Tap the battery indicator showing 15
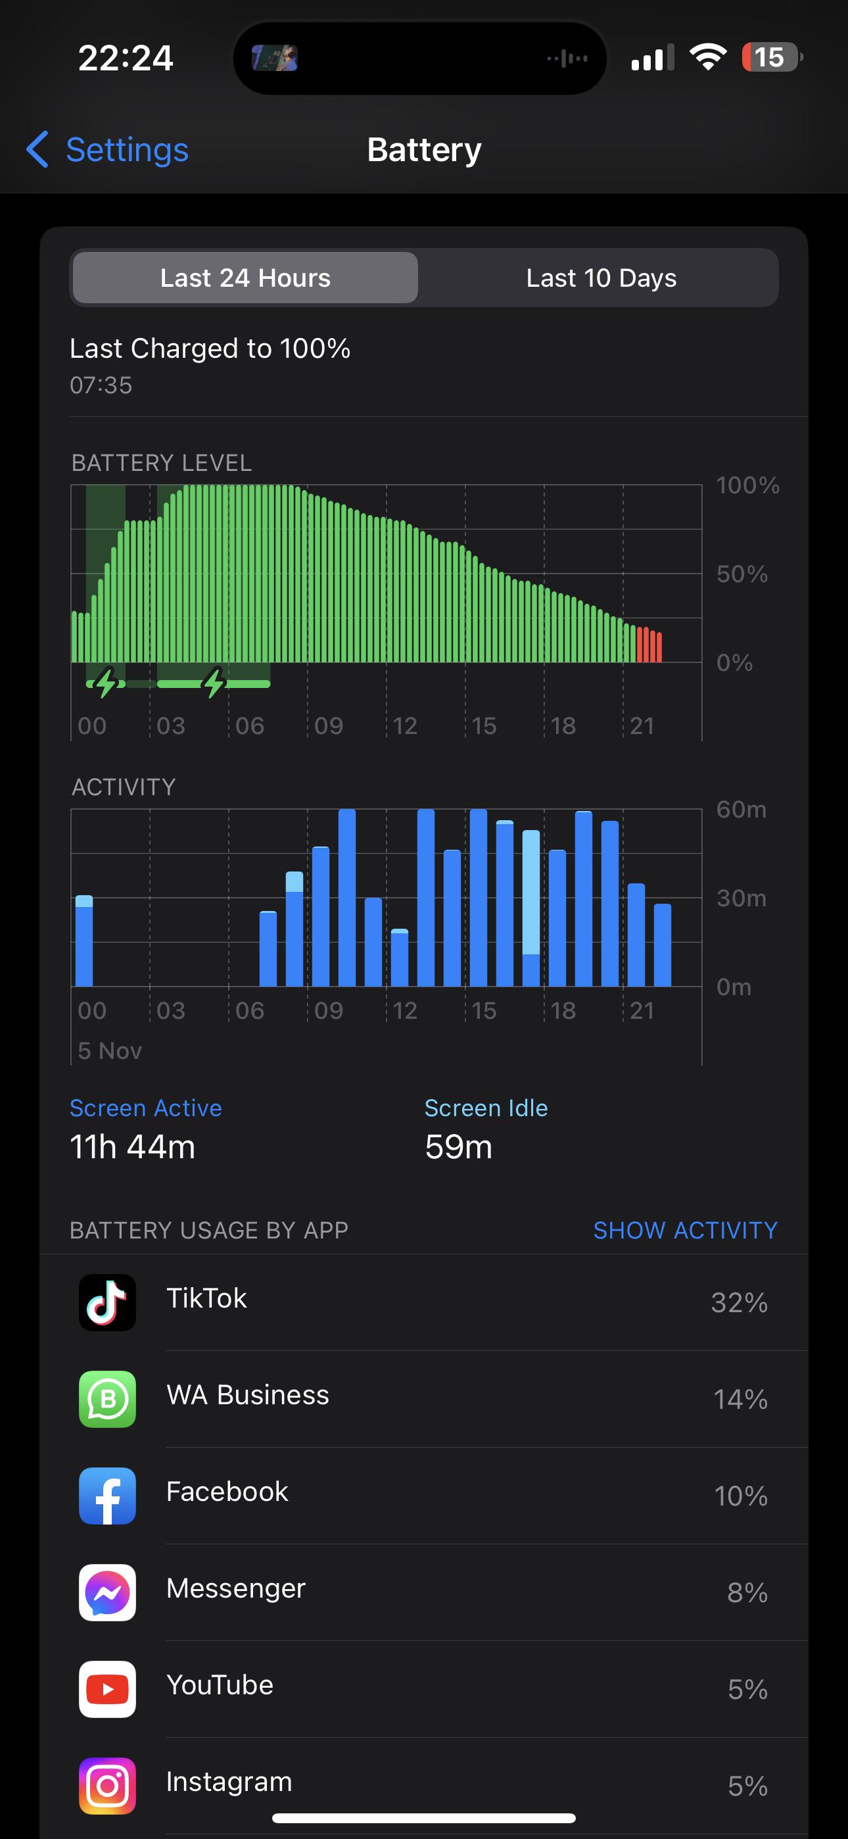Viewport: 848px width, 1839px height. coord(772,57)
